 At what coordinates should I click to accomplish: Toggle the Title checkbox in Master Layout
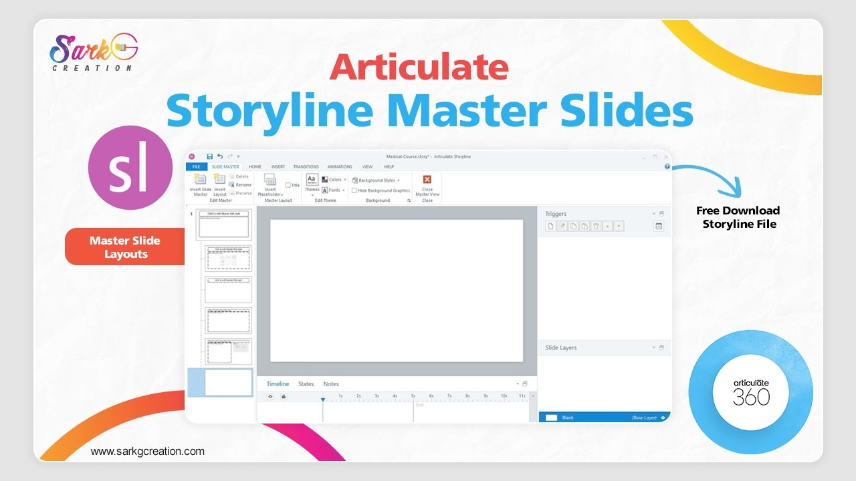point(288,185)
